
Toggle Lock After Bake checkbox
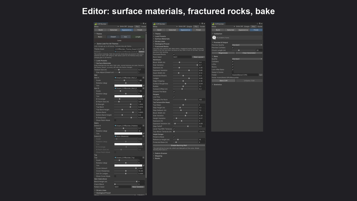[x=233, y=70]
